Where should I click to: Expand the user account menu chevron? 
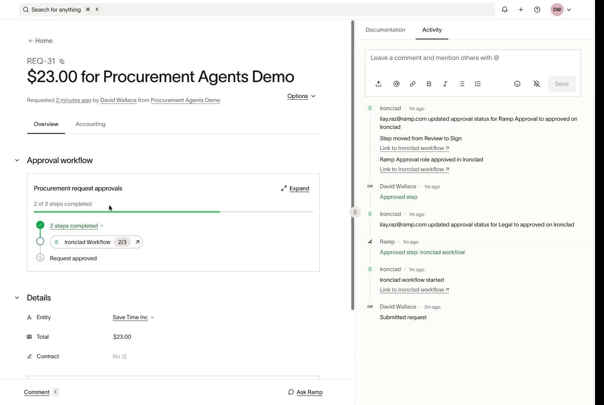pos(569,10)
